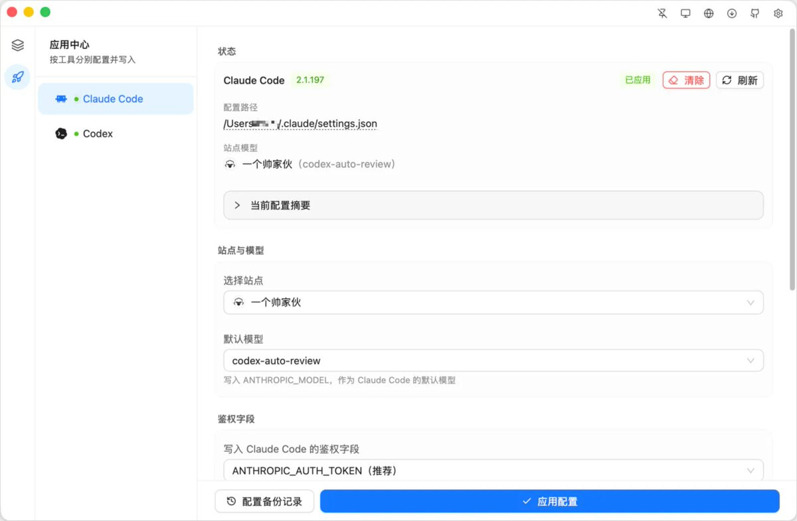Click the 刷新 refresh button
The width and height of the screenshot is (797, 521).
point(740,80)
